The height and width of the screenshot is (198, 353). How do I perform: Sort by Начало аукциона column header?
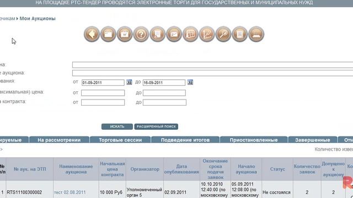pyautogui.click(x=247, y=169)
